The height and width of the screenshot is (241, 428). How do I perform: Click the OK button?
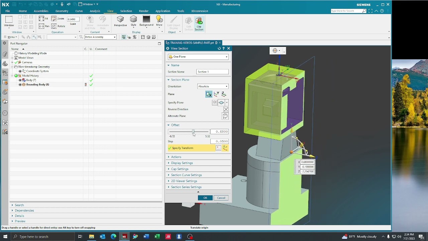(205, 198)
